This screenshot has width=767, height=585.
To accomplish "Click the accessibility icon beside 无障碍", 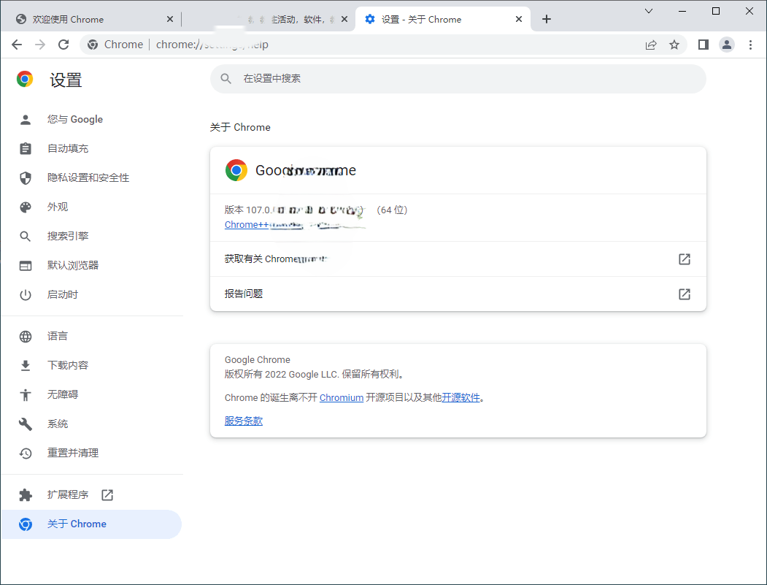I will [26, 394].
